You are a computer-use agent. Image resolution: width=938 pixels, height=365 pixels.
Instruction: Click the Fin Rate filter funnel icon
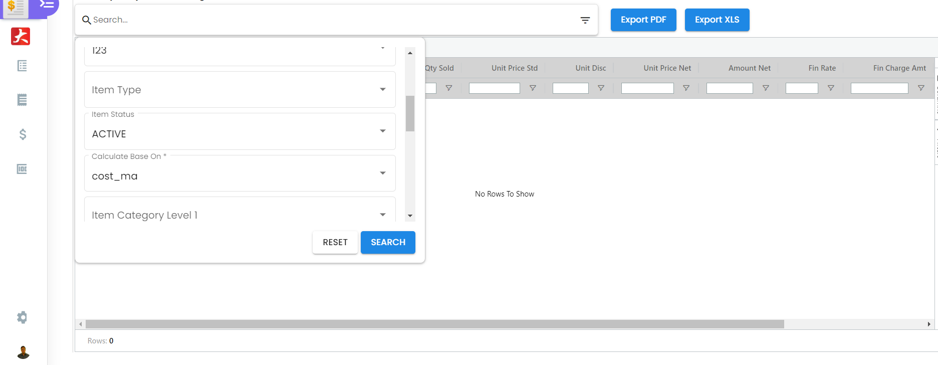click(831, 88)
